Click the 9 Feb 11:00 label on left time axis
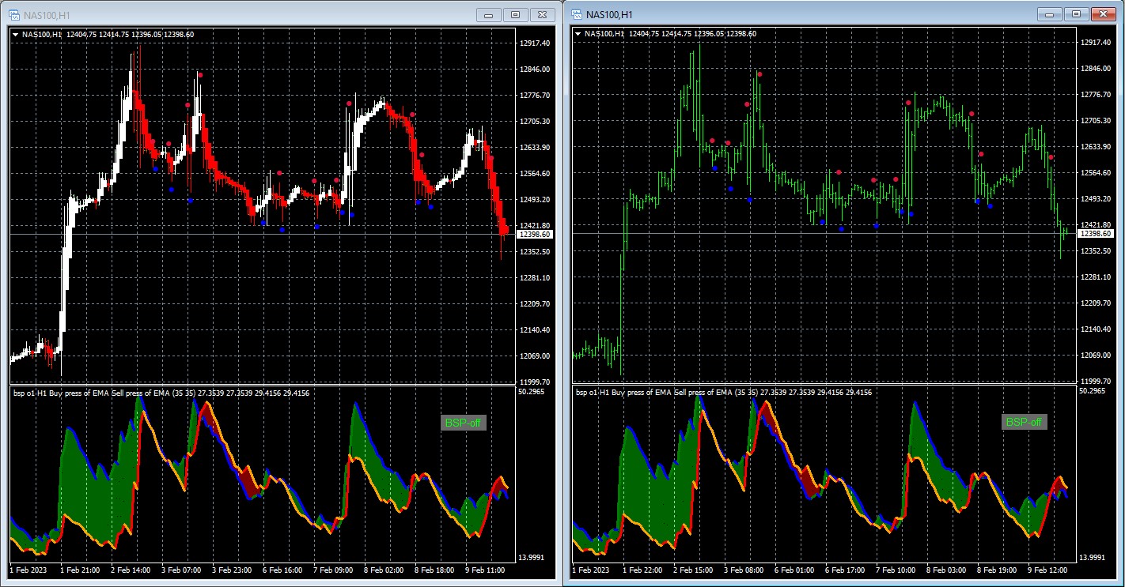The width and height of the screenshot is (1125, 587). click(x=485, y=570)
